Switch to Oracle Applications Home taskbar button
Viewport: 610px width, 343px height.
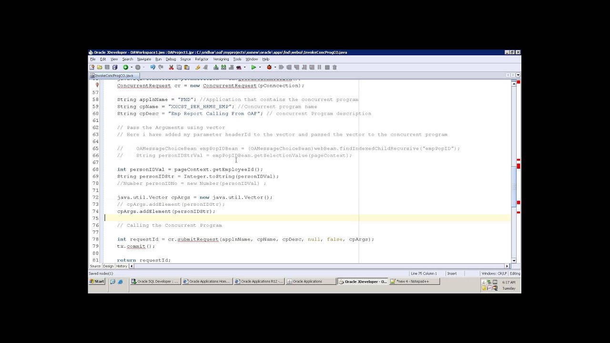coord(207,282)
